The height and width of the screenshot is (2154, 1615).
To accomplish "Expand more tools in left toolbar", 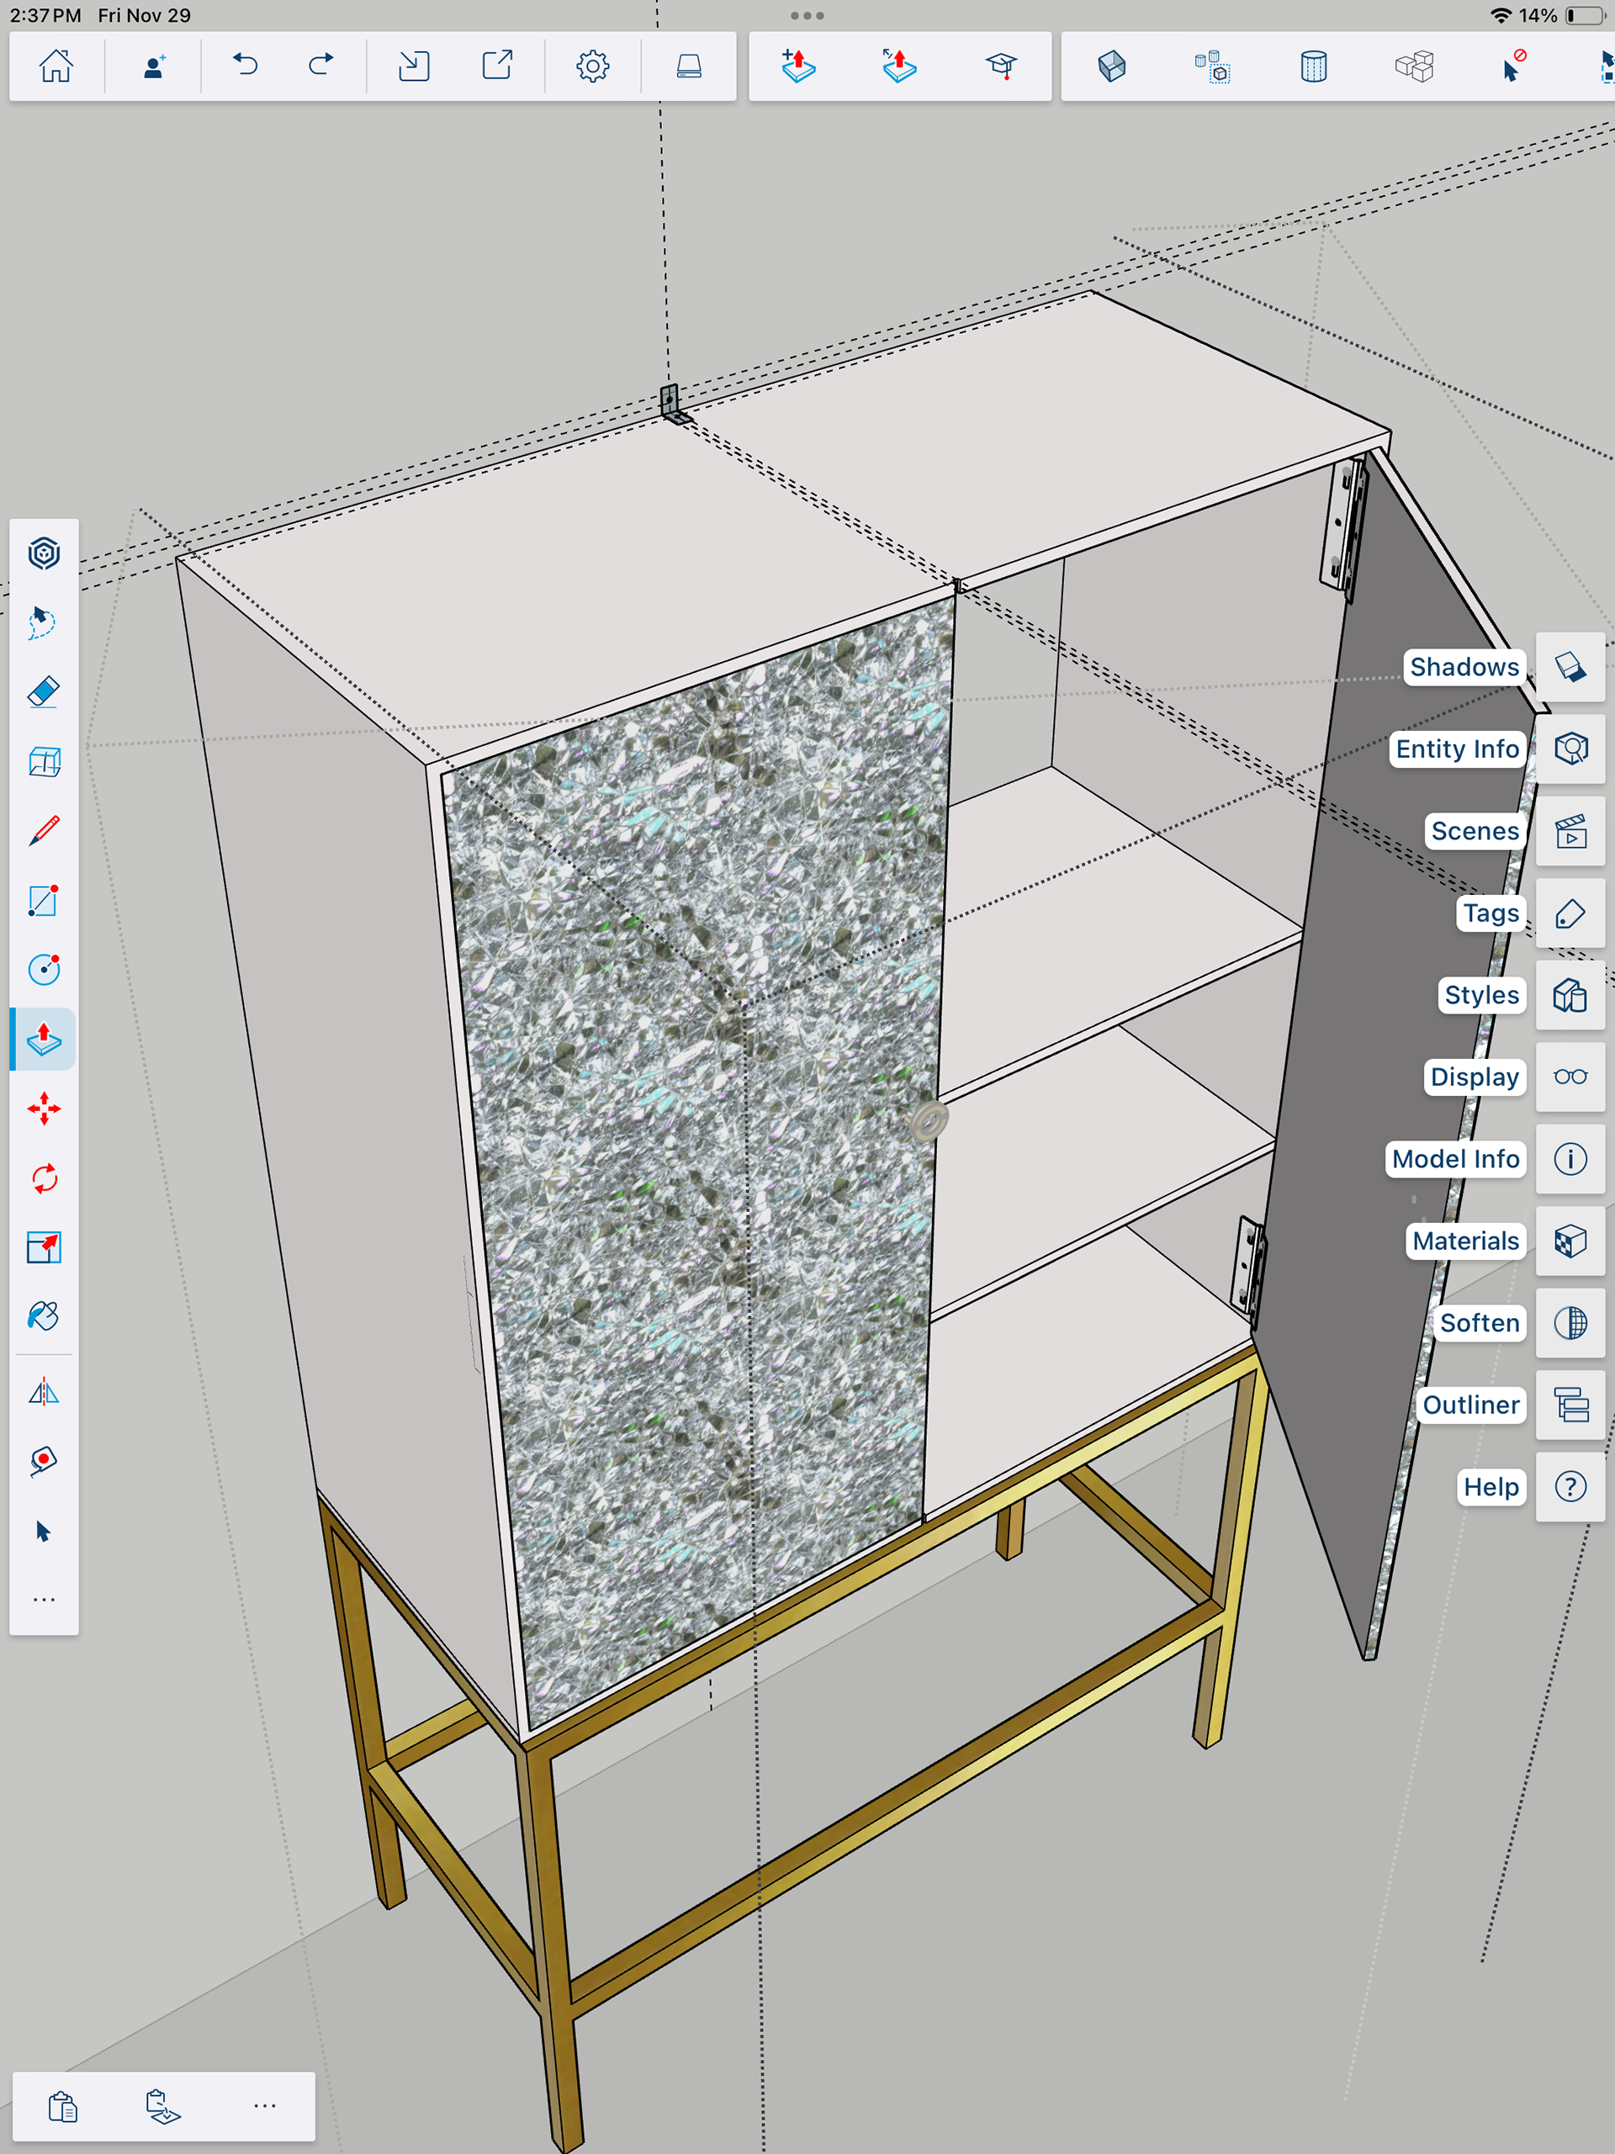I will click(44, 1600).
